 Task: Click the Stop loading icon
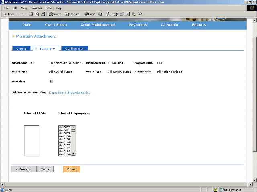[x=31, y=14]
